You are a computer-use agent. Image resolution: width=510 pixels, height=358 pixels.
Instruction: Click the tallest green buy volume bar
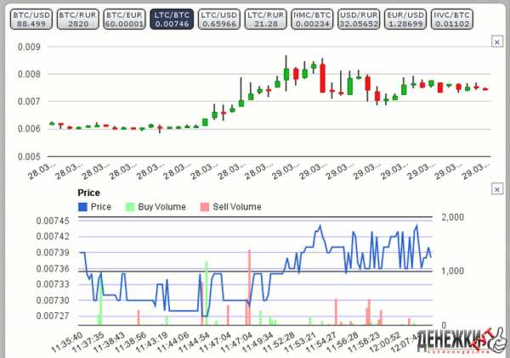click(207, 291)
